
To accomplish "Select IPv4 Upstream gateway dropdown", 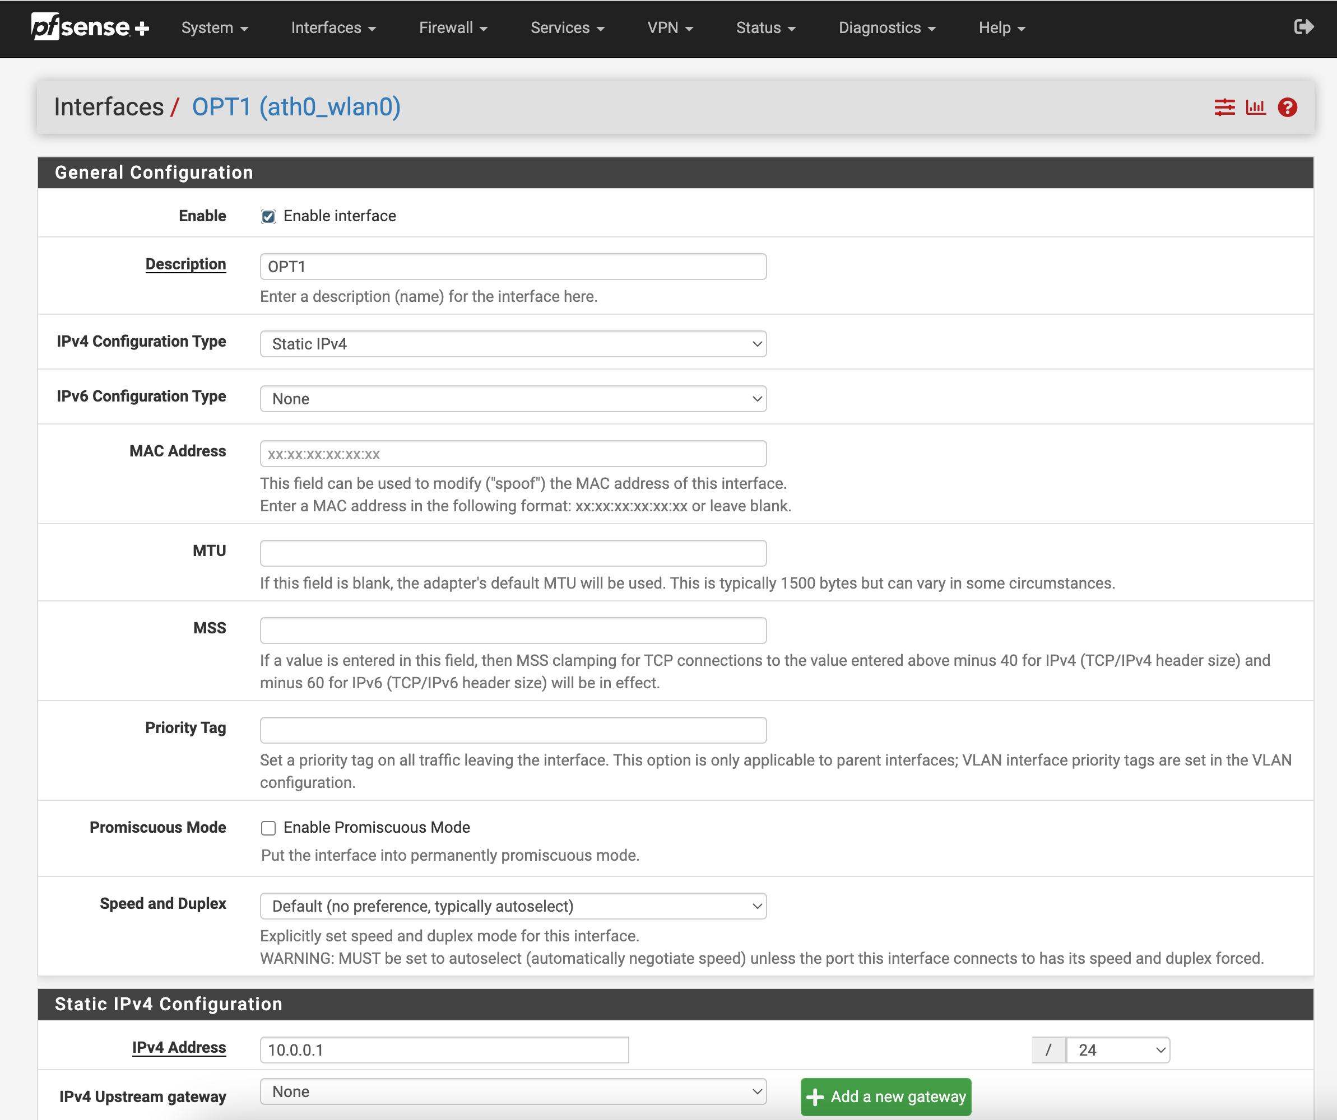I will 513,1091.
